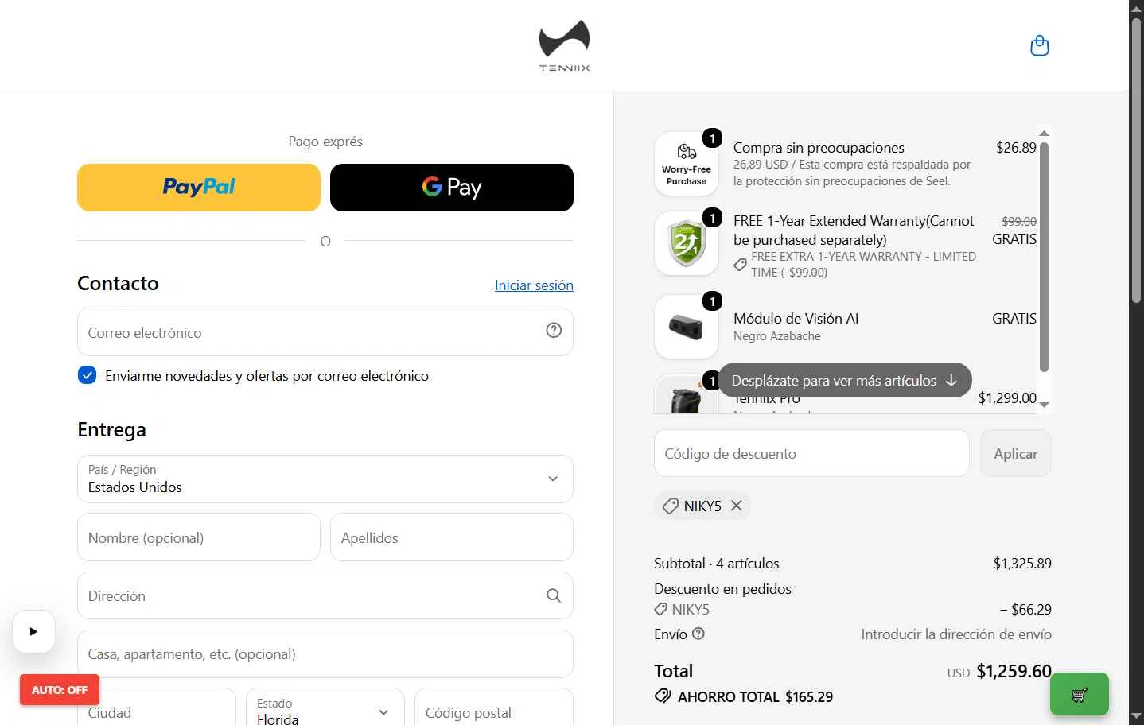Click the shipping info question icon
Image resolution: width=1144 pixels, height=725 pixels.
coord(698,634)
